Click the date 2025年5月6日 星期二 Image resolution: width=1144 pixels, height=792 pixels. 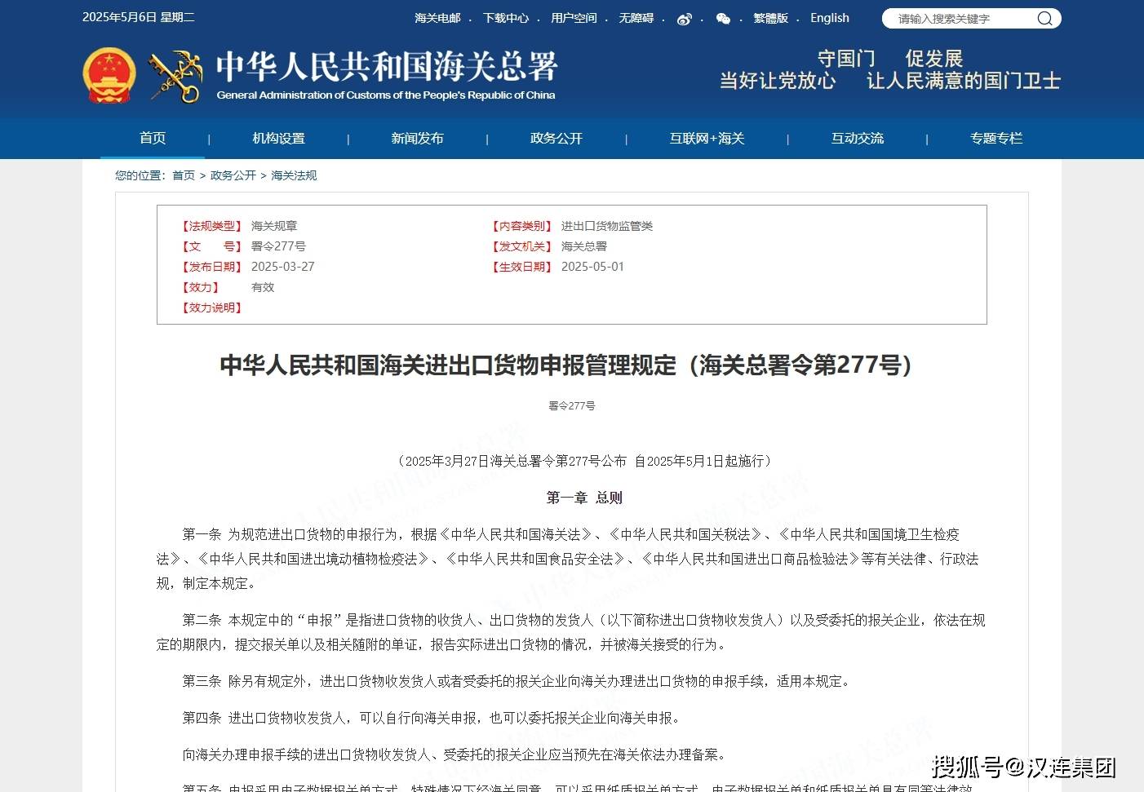[x=139, y=17]
